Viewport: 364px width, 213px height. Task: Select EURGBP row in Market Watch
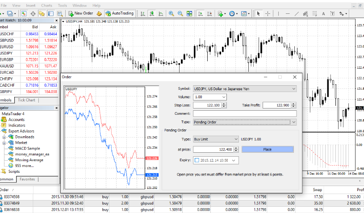pyautogui.click(x=29, y=59)
